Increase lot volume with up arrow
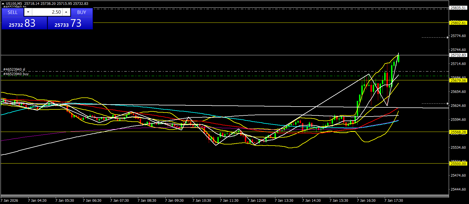 pos(66,12)
